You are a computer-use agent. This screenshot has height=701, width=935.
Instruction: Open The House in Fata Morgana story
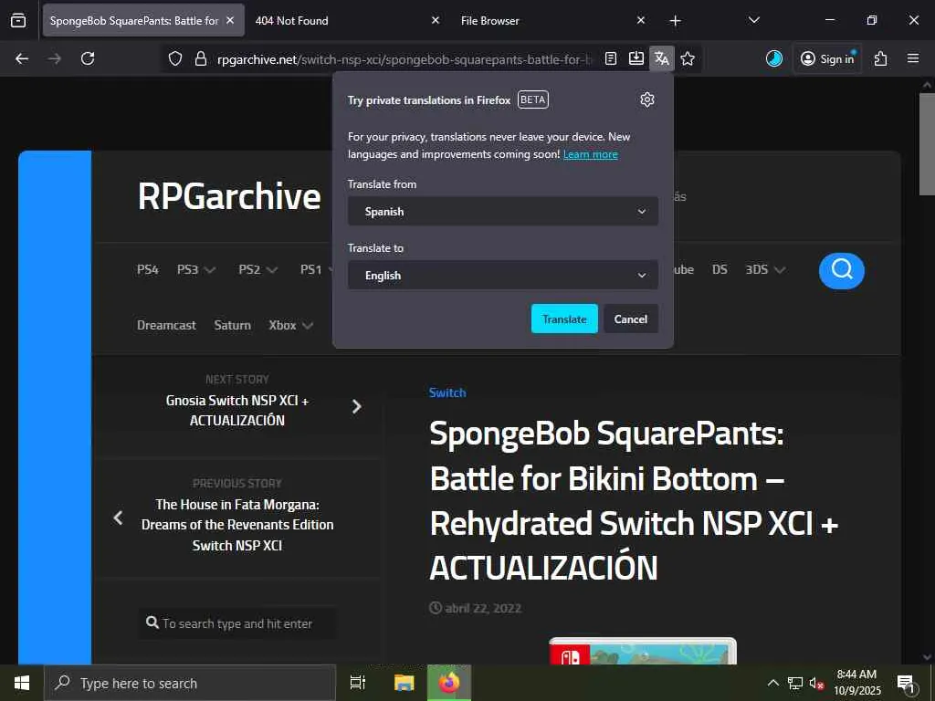(237, 525)
